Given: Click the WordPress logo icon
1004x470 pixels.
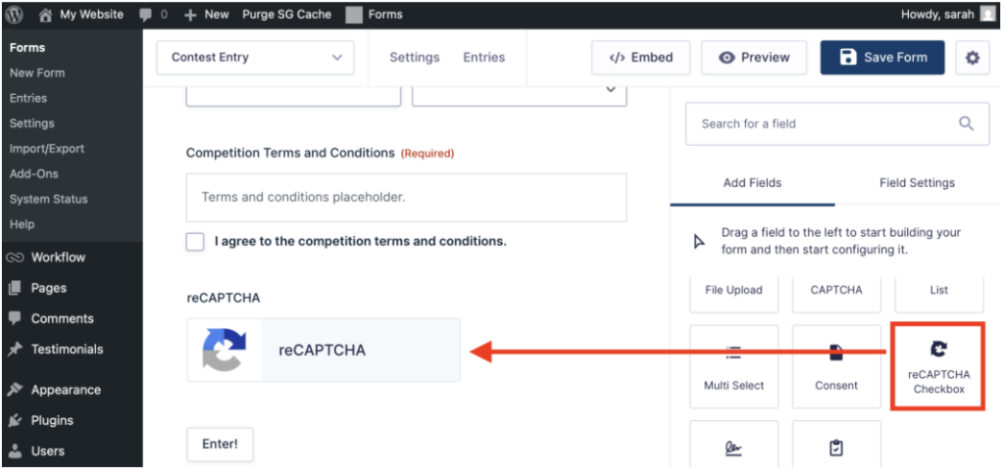Looking at the screenshot, I should (15, 14).
